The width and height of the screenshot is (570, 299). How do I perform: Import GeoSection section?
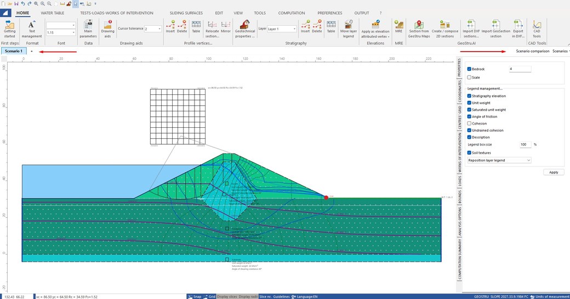coord(495,29)
